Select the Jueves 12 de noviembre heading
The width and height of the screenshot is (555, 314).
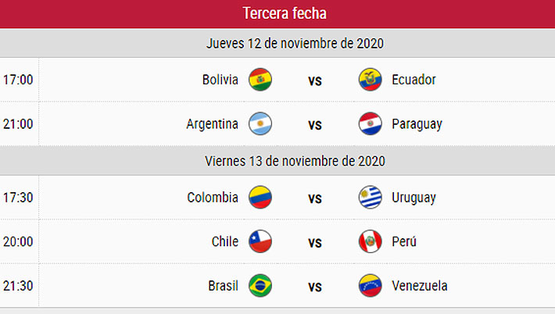pos(295,43)
